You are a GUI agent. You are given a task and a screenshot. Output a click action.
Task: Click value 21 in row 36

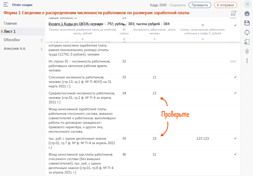point(154,154)
